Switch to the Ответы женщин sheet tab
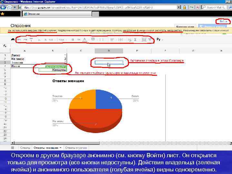232x174 pixels. [46, 148]
